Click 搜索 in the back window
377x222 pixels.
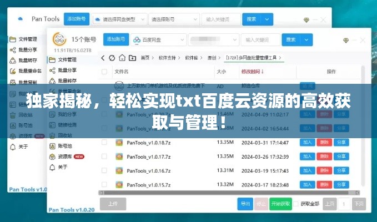click(252, 19)
